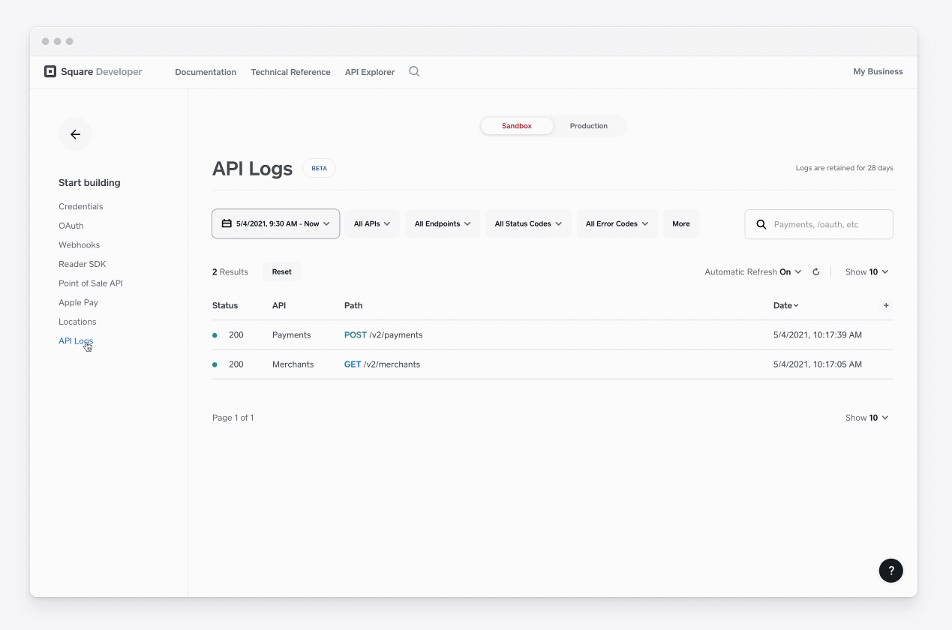Select Apple Pay in the sidebar
Image resolution: width=952 pixels, height=630 pixels.
coord(78,302)
